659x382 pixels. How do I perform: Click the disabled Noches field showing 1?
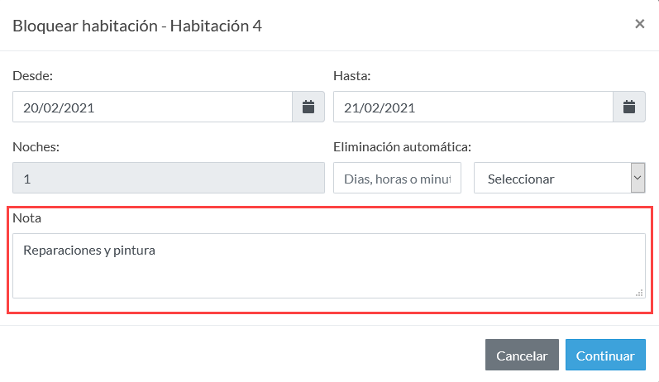click(169, 178)
